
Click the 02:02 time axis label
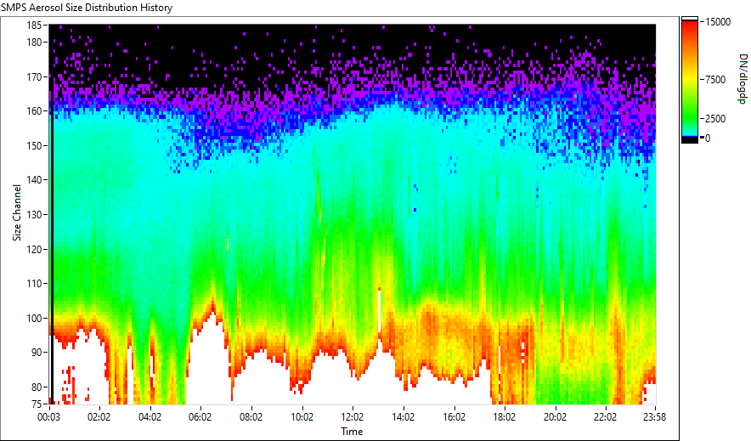[99, 417]
